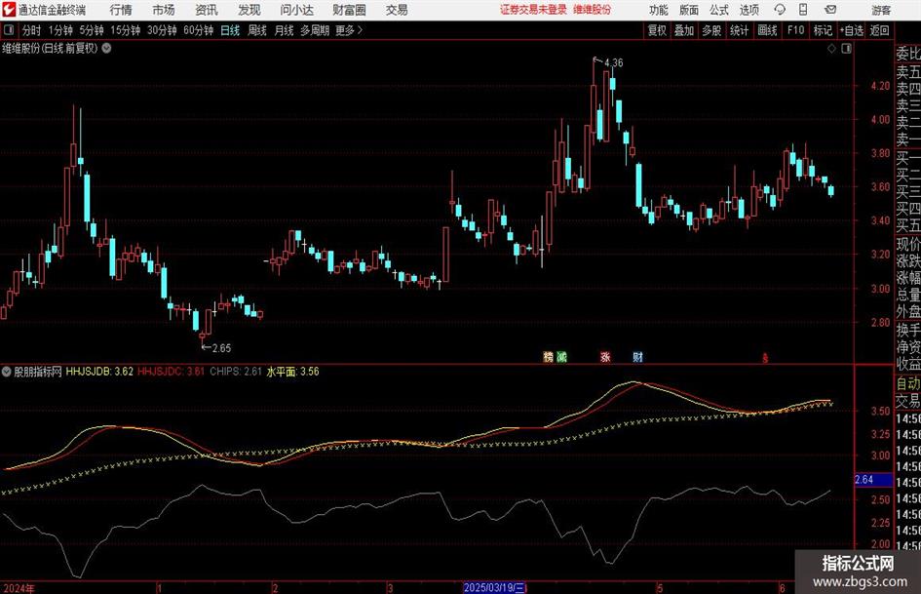The height and width of the screenshot is (594, 921).
Task: Click the 多股 toolbar button
Action: click(711, 30)
